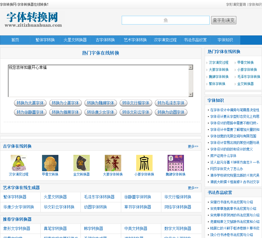The height and width of the screenshot is (238, 262).
Task: Open the top 字形演变查询 link
Action: point(236,5)
